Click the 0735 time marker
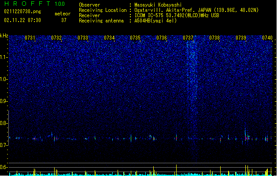Viewport: 277px width, 176px height. (x=135, y=38)
